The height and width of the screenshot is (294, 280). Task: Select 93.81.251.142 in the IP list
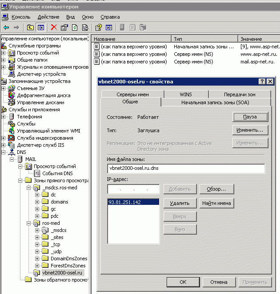[133, 202]
